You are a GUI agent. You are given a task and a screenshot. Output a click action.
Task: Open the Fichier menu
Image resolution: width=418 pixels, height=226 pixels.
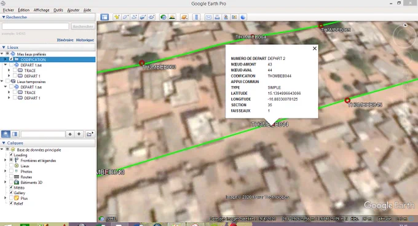pos(8,10)
